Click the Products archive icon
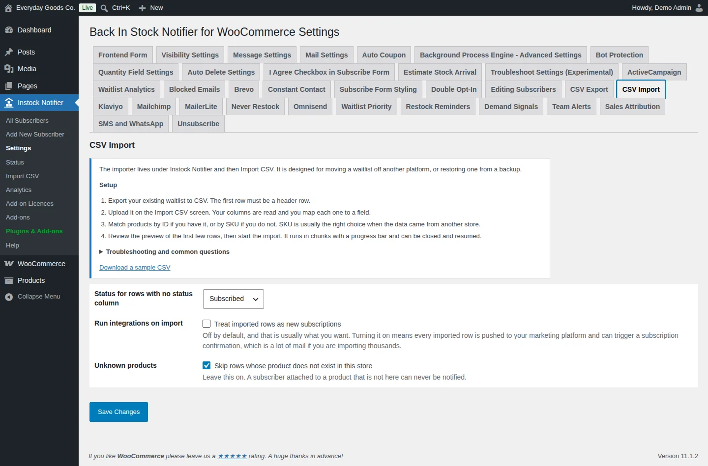Screen dimensions: 708x466 click(9, 280)
